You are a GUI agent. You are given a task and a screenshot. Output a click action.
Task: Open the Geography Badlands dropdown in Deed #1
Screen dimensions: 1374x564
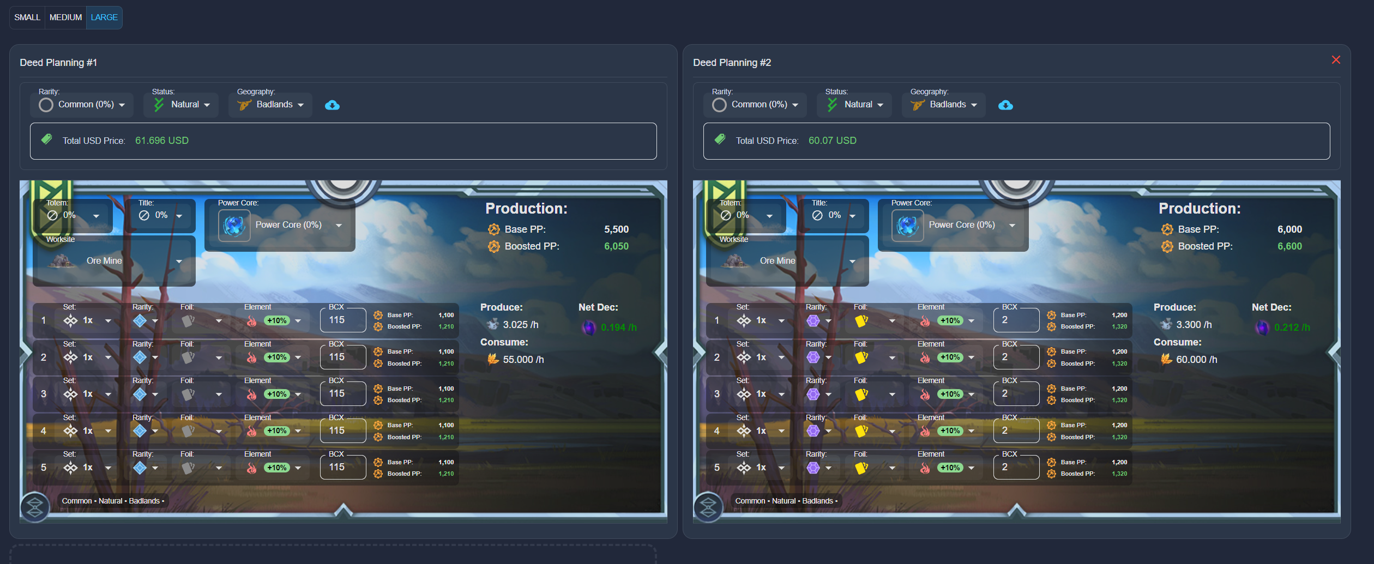(x=270, y=105)
